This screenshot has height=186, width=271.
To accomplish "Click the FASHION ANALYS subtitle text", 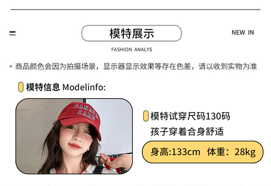I will (132, 49).
